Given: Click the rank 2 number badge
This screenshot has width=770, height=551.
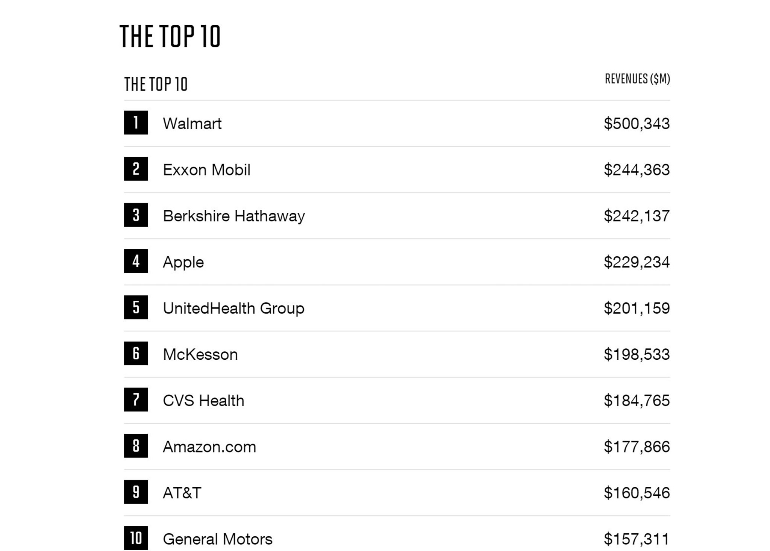Looking at the screenshot, I should point(136,169).
